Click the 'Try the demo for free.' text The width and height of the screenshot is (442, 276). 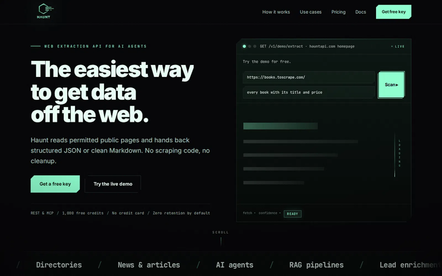(x=267, y=62)
